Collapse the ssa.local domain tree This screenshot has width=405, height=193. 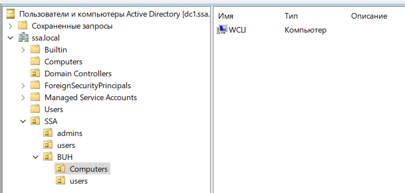(10, 38)
